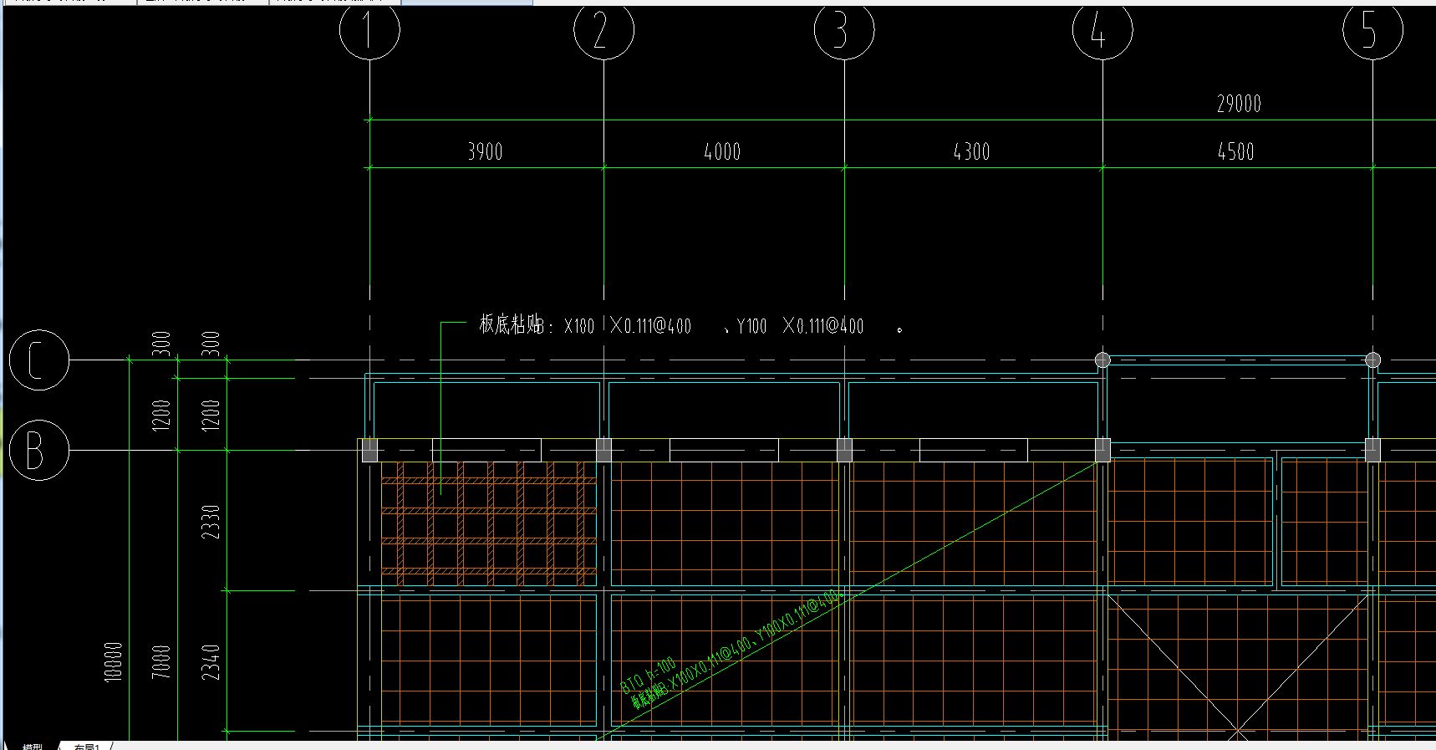Select the 18880 vertical dimension text
1436x750 pixels.
[114, 661]
